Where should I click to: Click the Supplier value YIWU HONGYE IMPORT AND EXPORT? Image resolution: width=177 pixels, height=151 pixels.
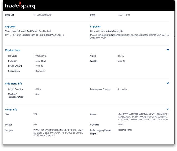point(58,133)
